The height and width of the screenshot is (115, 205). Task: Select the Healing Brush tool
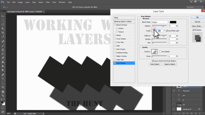point(3,42)
